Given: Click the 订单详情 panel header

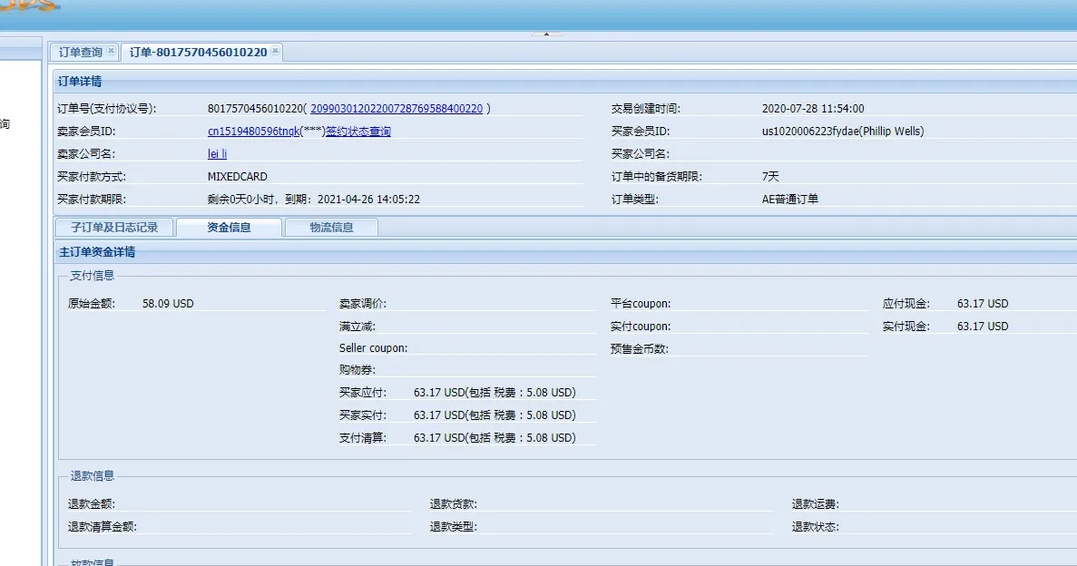Looking at the screenshot, I should [564, 82].
